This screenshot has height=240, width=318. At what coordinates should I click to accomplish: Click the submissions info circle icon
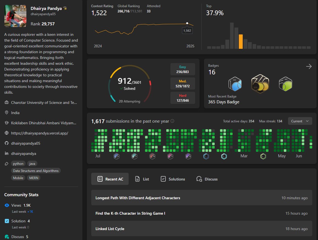tap(172, 121)
